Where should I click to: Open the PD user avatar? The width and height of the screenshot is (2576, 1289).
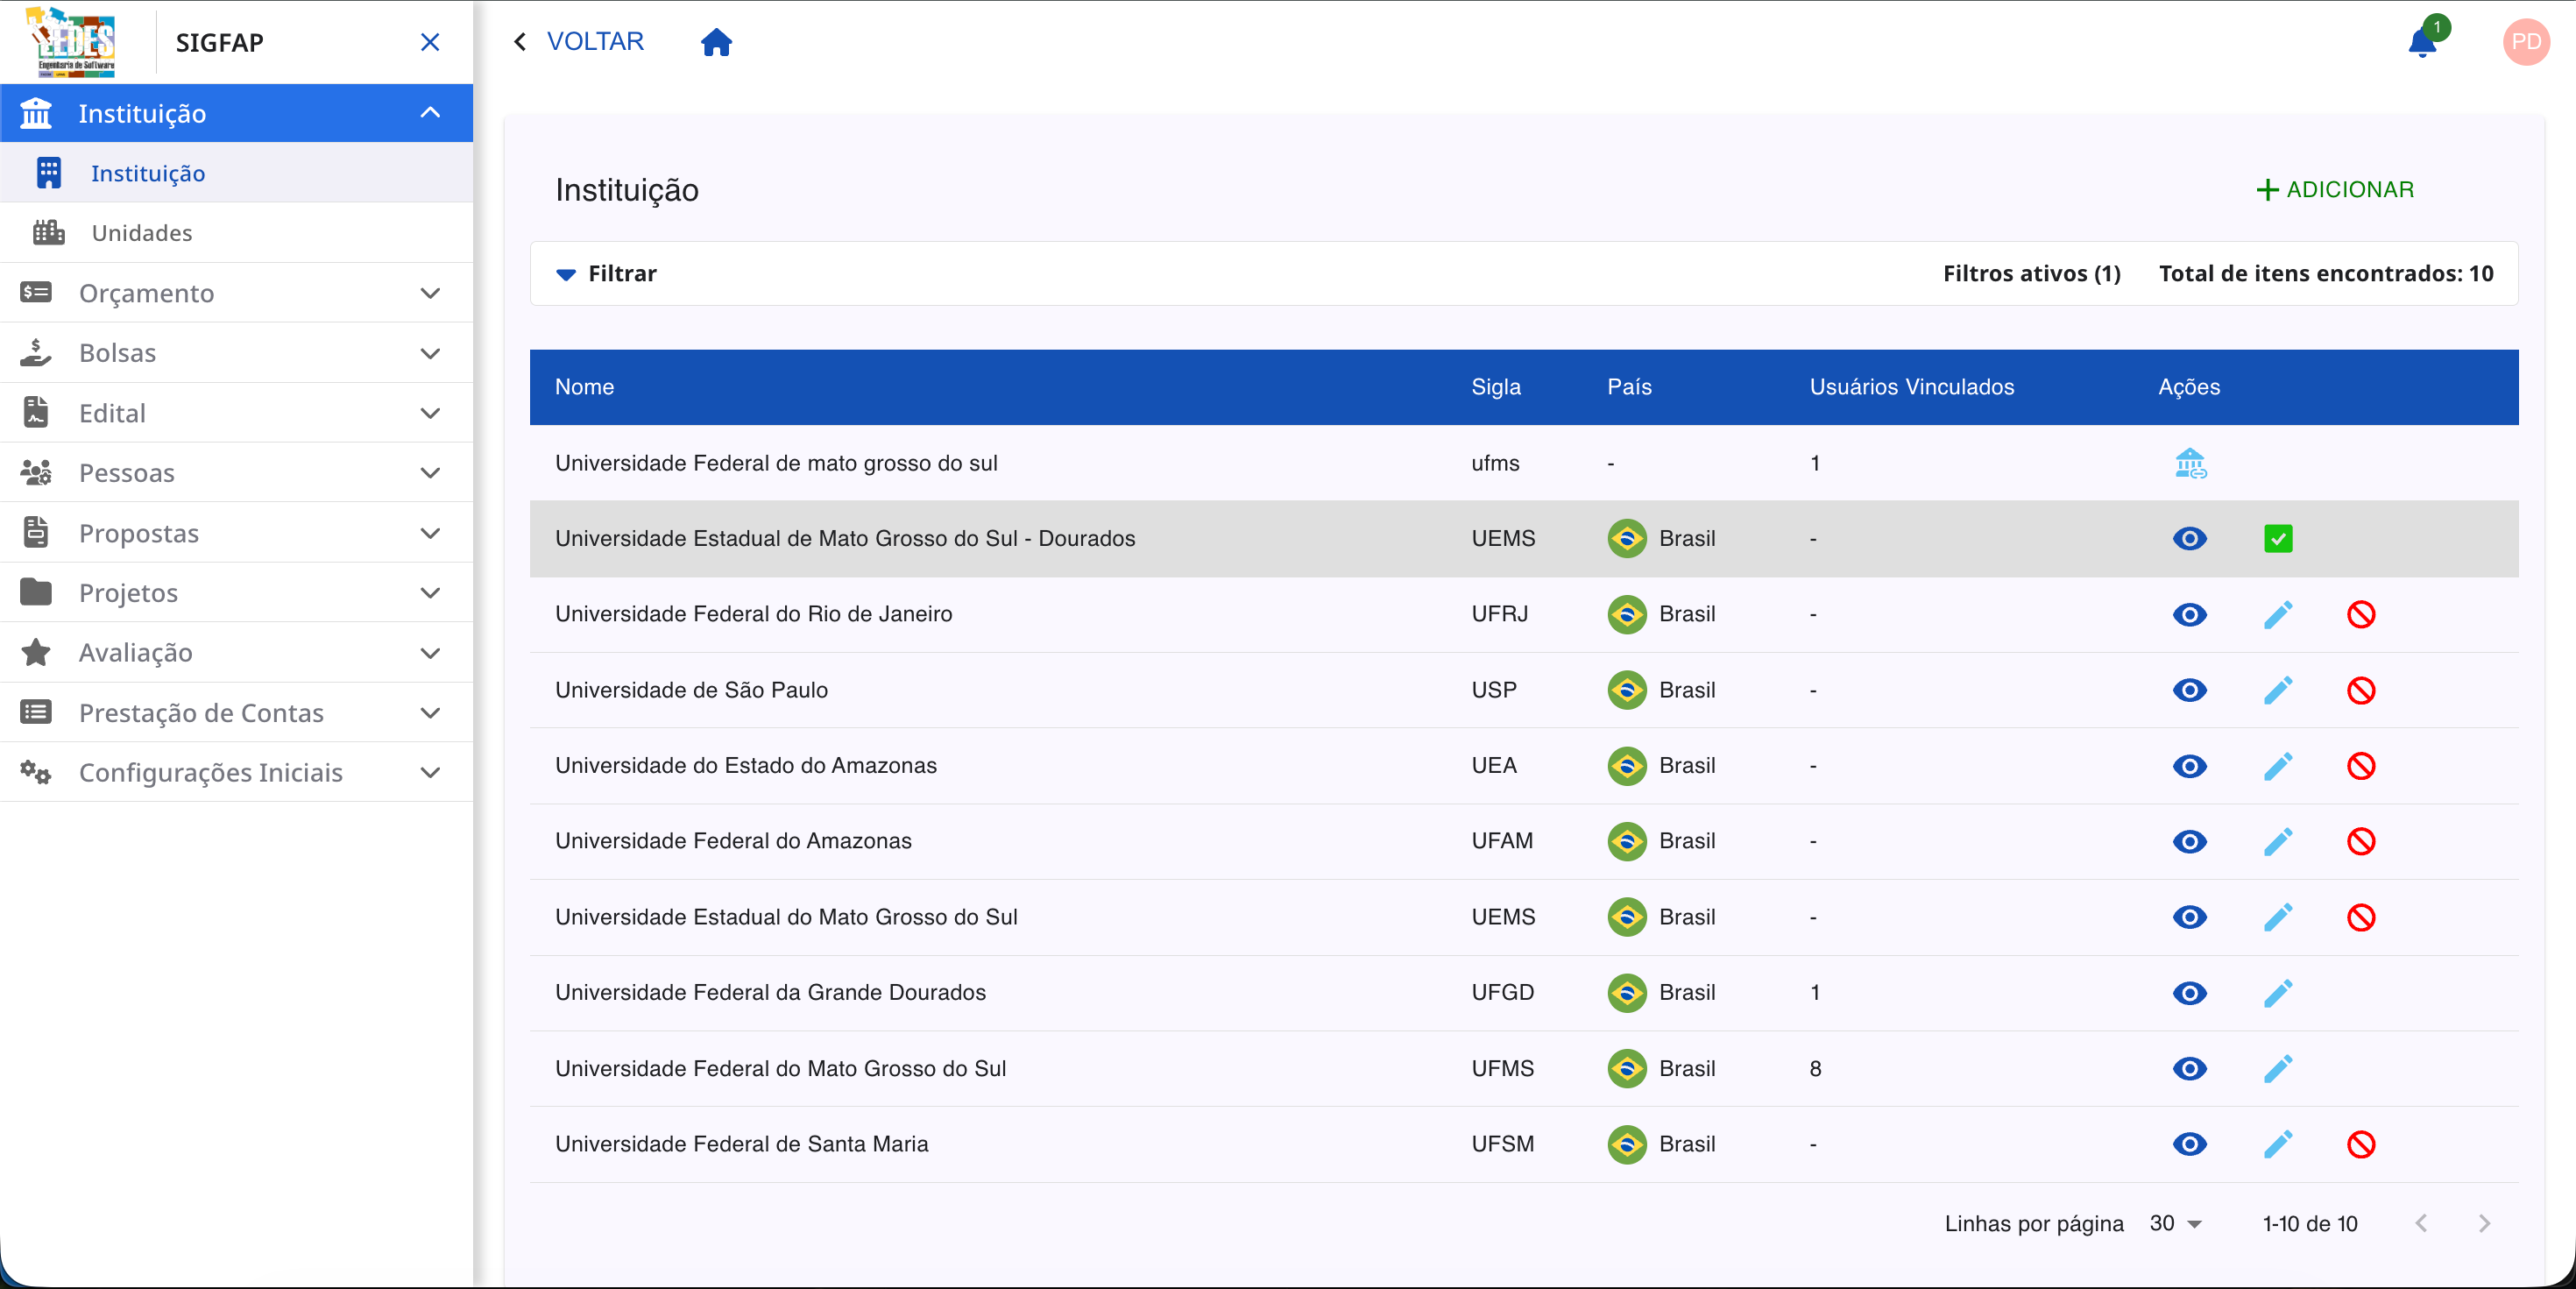coord(2525,42)
